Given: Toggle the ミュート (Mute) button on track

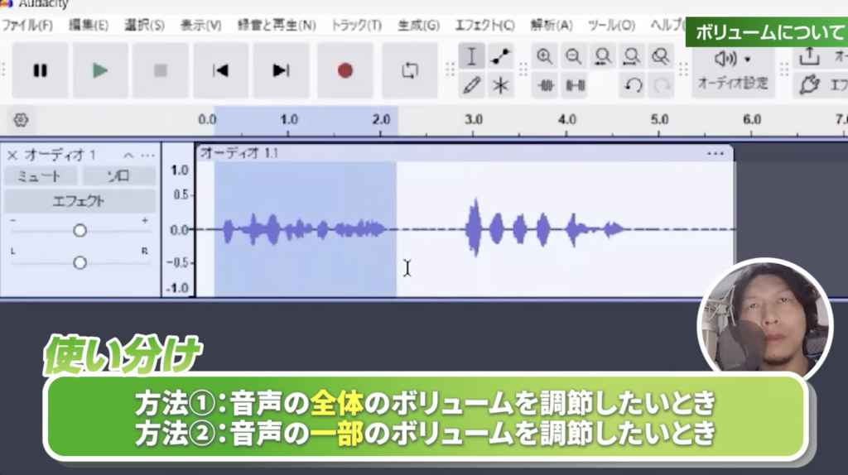Looking at the screenshot, I should click(x=40, y=175).
